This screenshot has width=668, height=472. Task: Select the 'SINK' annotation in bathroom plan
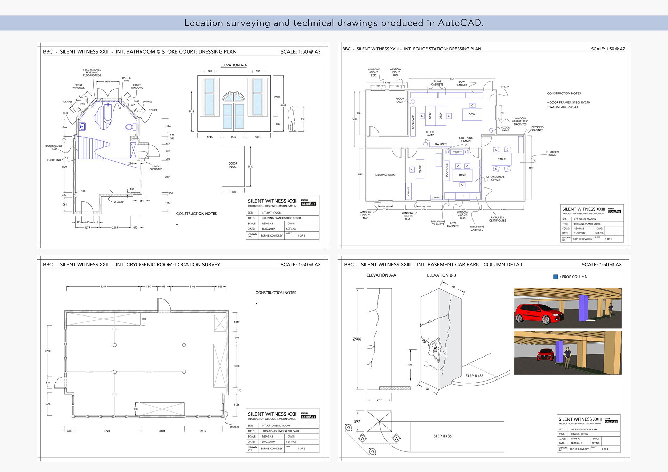pos(65,113)
